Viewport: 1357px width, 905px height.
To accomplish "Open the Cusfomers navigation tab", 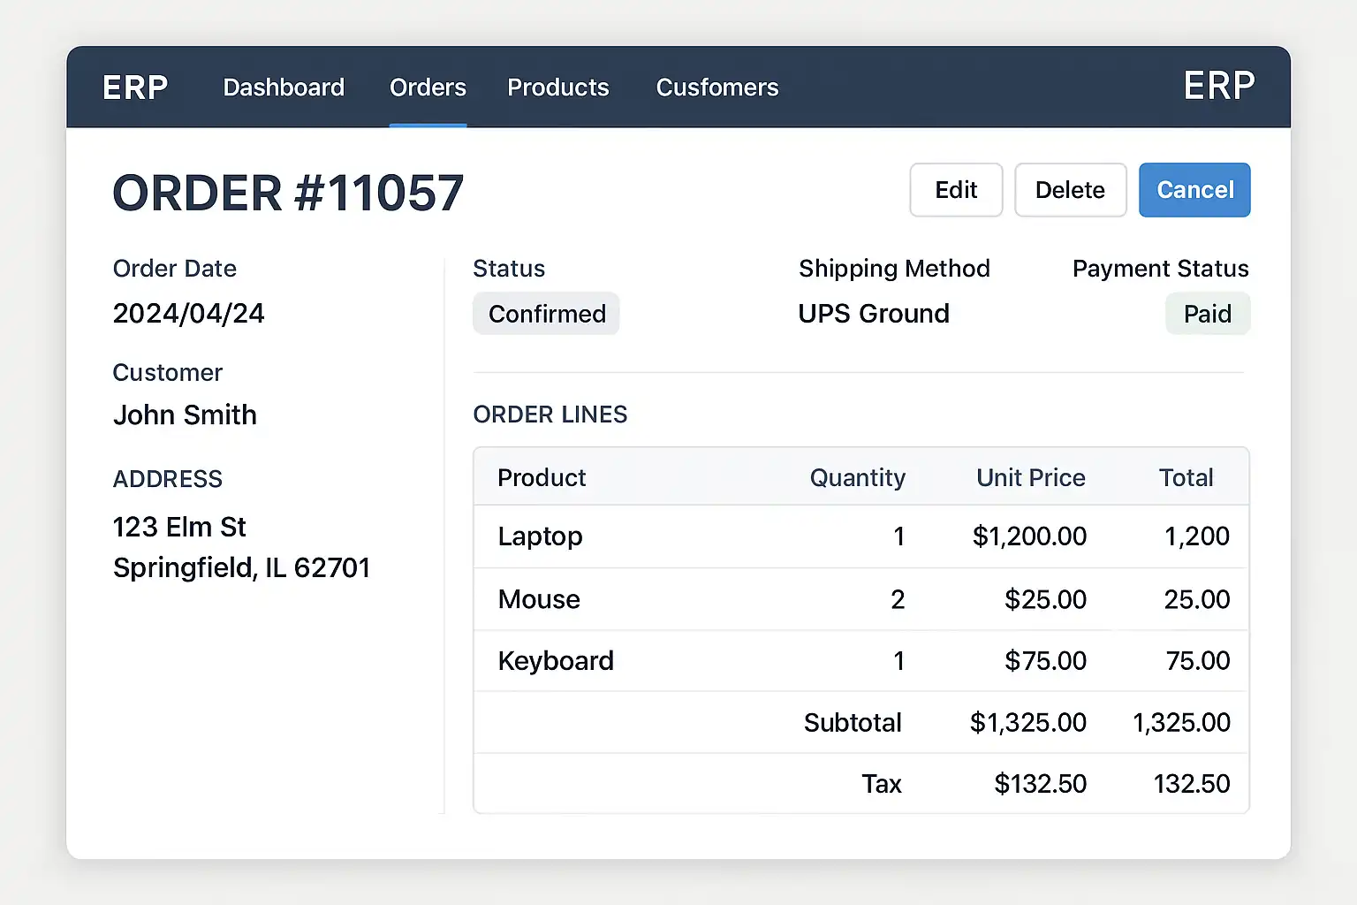I will point(717,87).
